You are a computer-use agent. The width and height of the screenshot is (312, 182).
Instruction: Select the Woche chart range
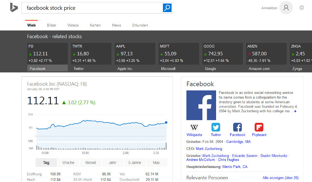(68, 163)
